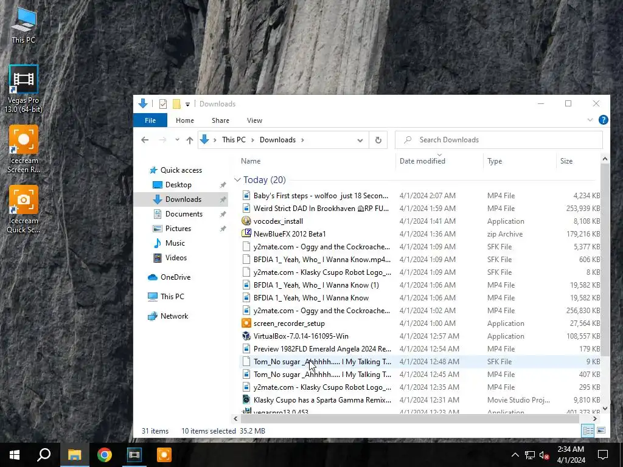Open the muted volume tray icon
Image resolution: width=623 pixels, height=467 pixels.
pos(545,455)
